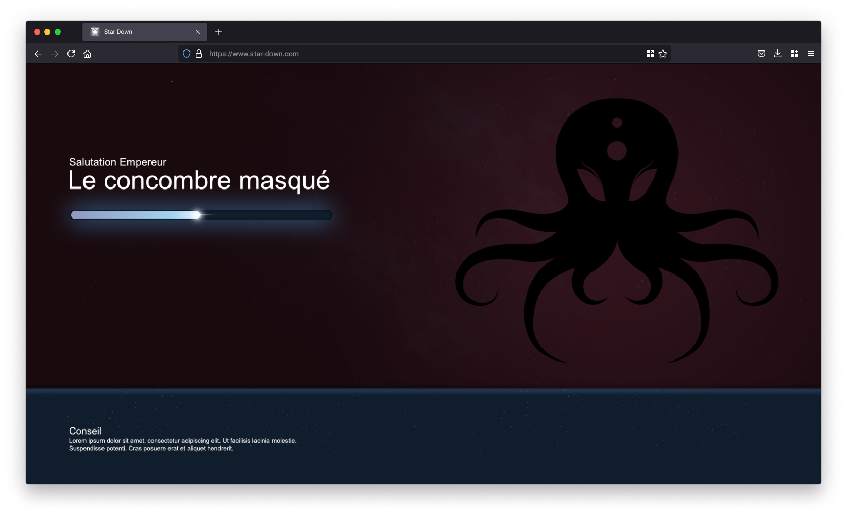Click the glowing loading progress bar

click(201, 215)
